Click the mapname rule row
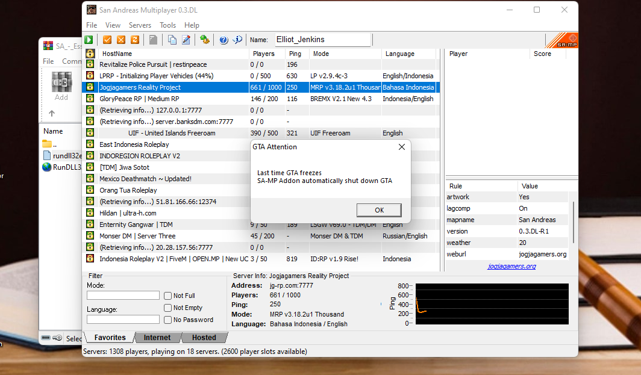The height and width of the screenshot is (375, 641). pos(507,220)
